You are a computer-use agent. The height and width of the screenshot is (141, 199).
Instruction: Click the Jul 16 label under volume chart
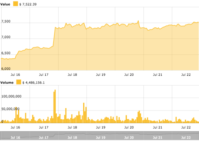[15, 127]
